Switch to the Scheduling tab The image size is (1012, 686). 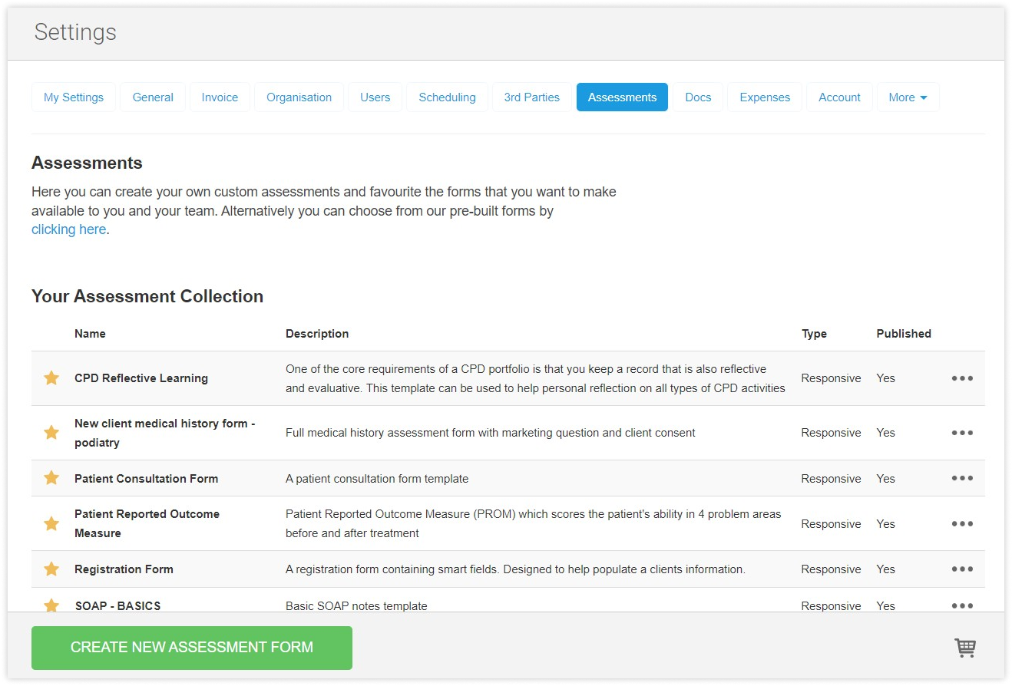pos(447,97)
